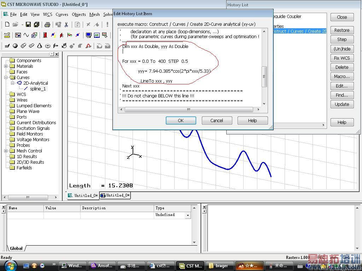This screenshot has height=271, width=362.
Task: Click the Save floppy disk icon
Action: tap(28, 24)
